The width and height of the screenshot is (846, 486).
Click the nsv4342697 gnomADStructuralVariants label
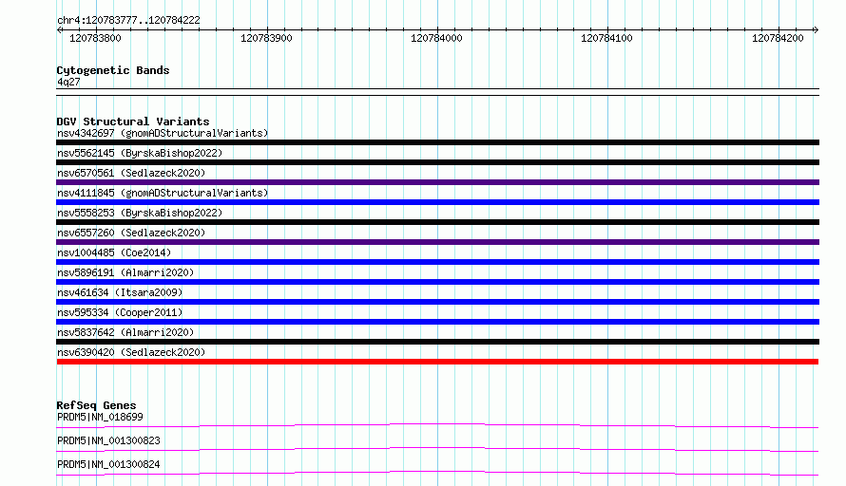tap(163, 133)
